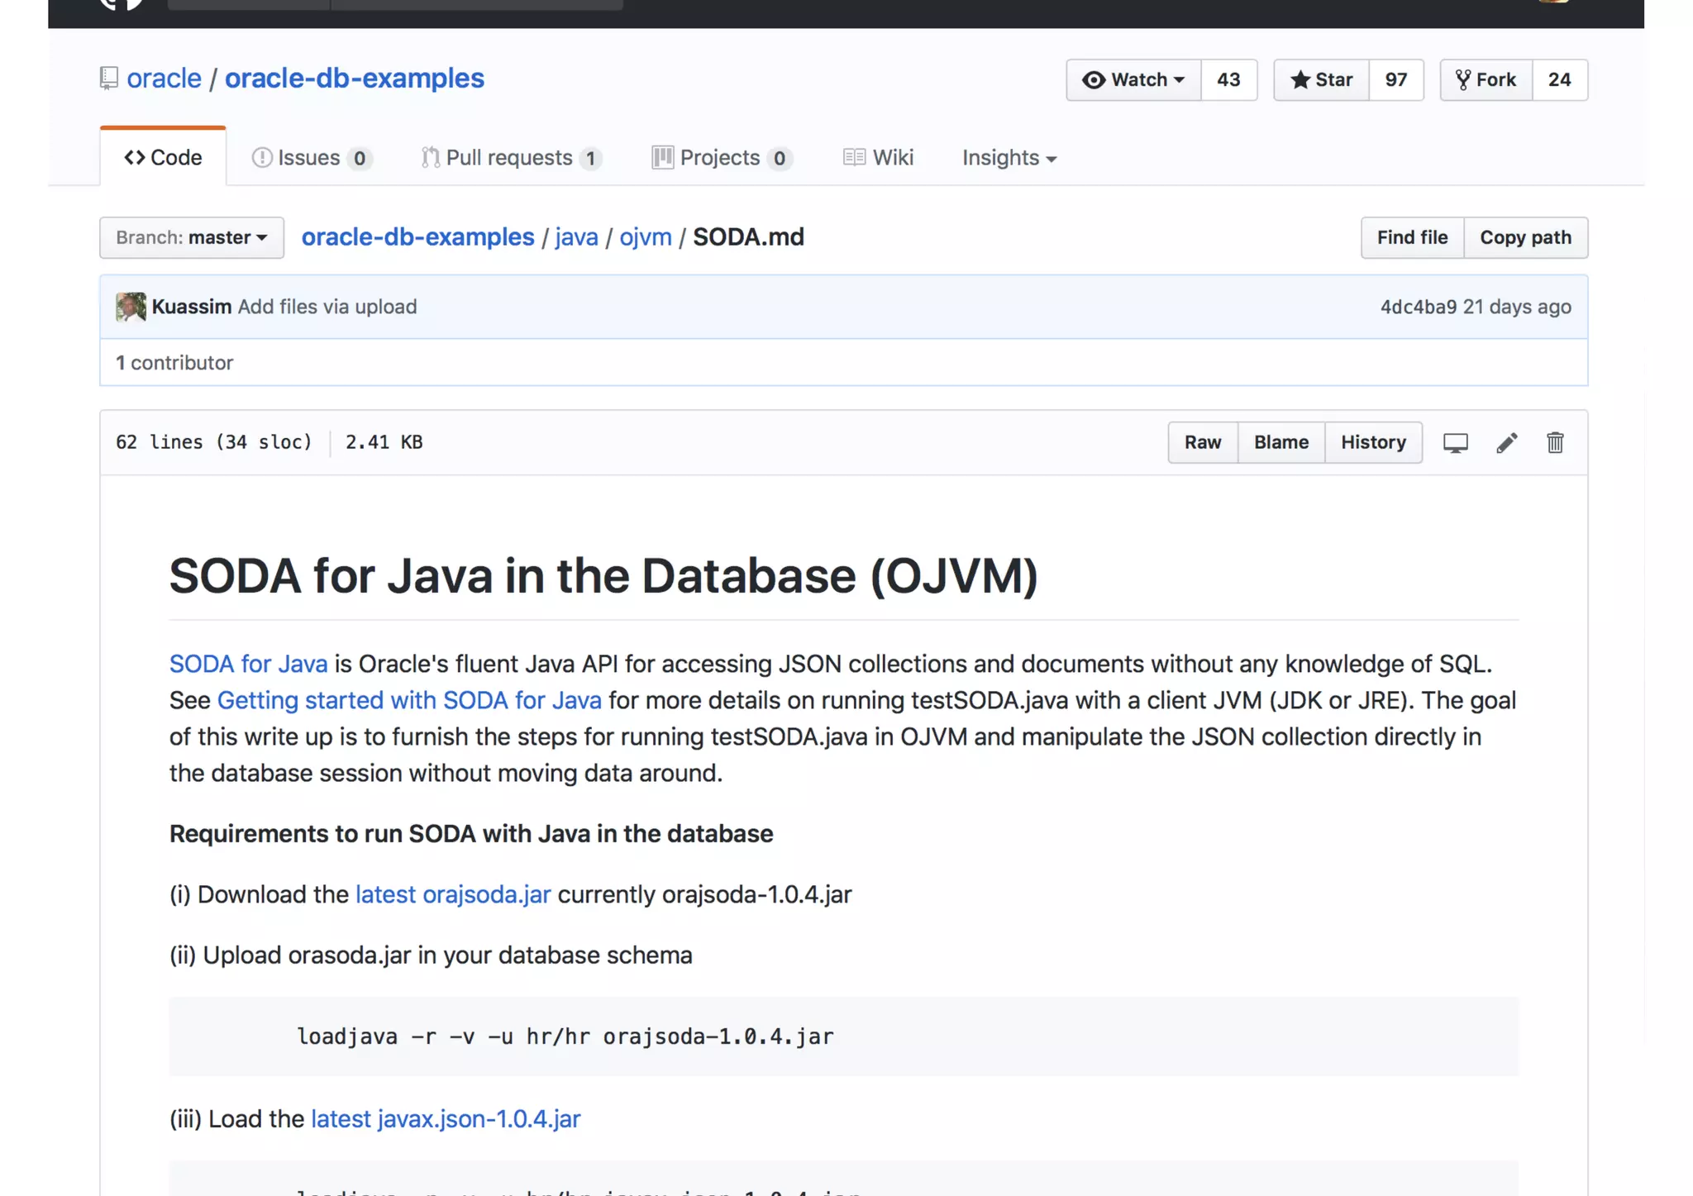Open the Watch notifications dropdown

click(x=1133, y=80)
